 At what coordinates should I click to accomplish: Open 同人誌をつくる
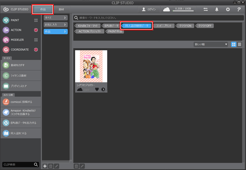[21, 133]
